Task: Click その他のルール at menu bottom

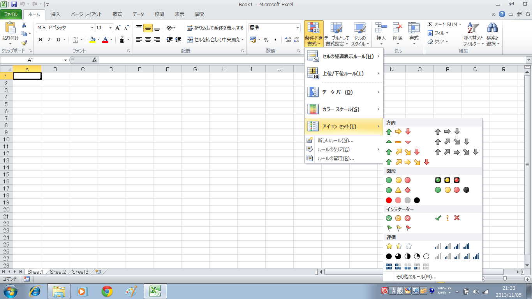Action: coord(416,277)
